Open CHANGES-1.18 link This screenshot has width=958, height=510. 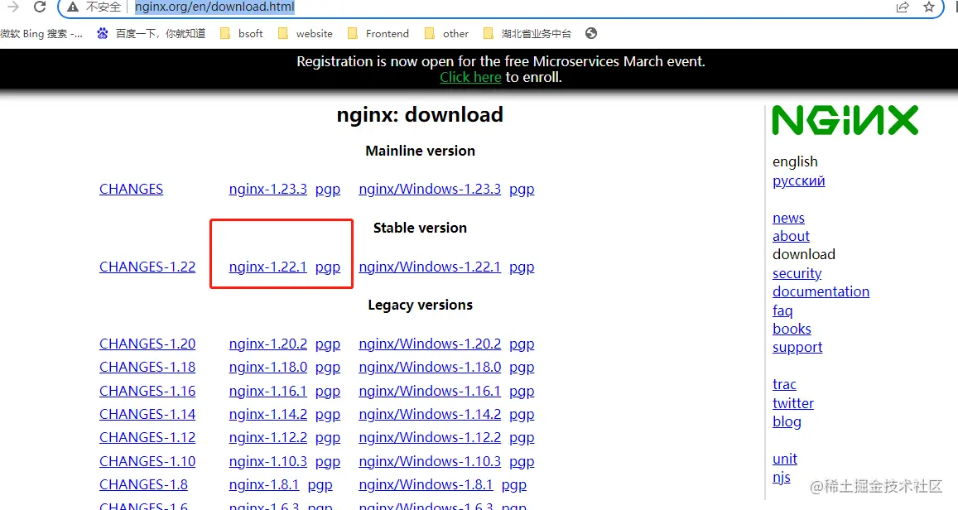pyautogui.click(x=147, y=367)
